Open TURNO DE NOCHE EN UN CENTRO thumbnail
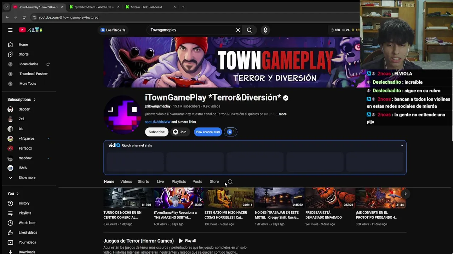Viewport: 453px width, 254px height. (x=128, y=198)
